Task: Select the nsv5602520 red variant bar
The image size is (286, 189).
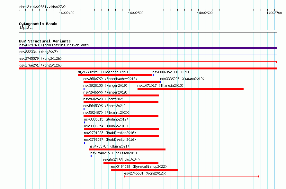Action: tap(121, 102)
